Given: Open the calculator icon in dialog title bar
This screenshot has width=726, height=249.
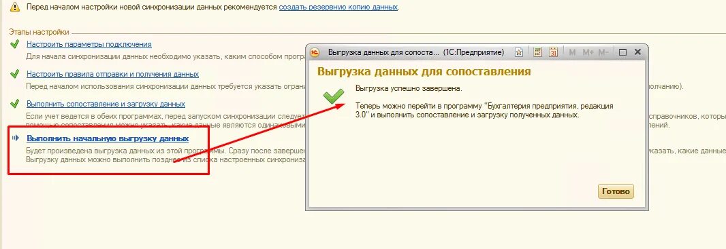Looking at the screenshot, I should 537,52.
